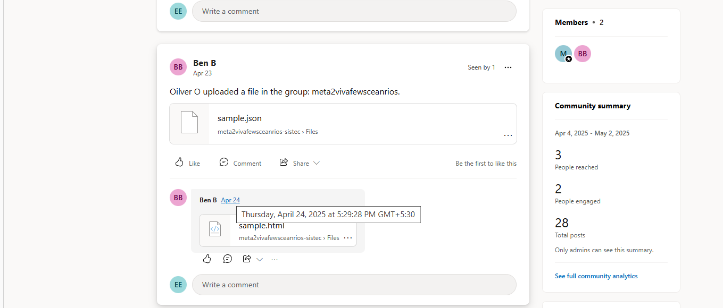The image size is (723, 308).
Task: Click the BB member avatar in Members panel
Action: (x=583, y=54)
